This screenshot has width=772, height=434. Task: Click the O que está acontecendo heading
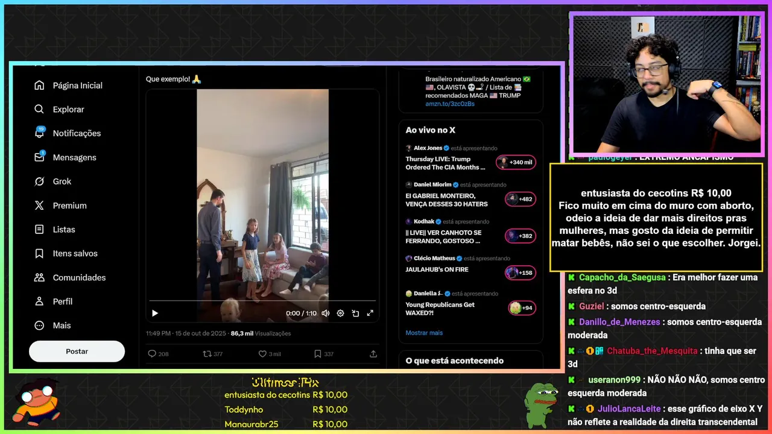(454, 360)
